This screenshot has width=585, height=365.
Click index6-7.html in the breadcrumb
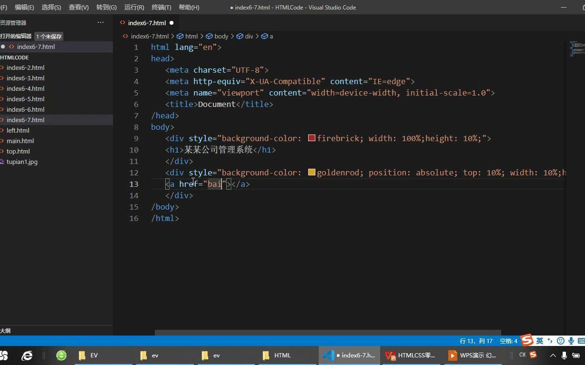(150, 36)
